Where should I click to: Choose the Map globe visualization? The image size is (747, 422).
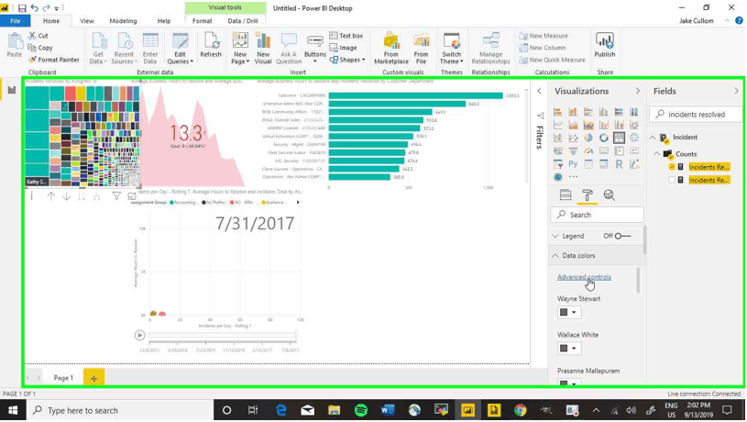click(634, 138)
